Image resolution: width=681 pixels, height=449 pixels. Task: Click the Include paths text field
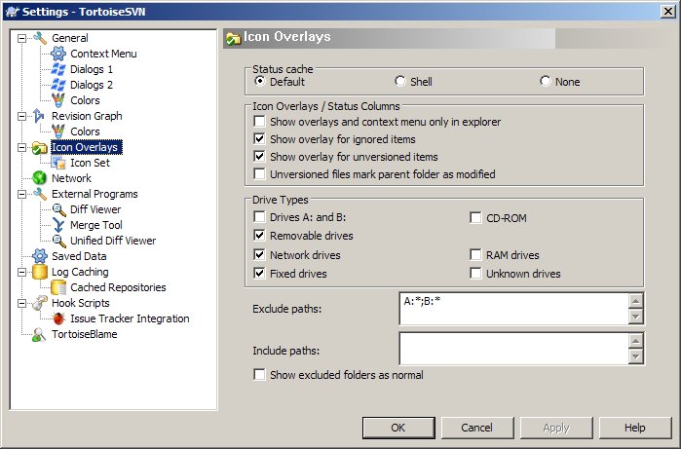click(513, 349)
